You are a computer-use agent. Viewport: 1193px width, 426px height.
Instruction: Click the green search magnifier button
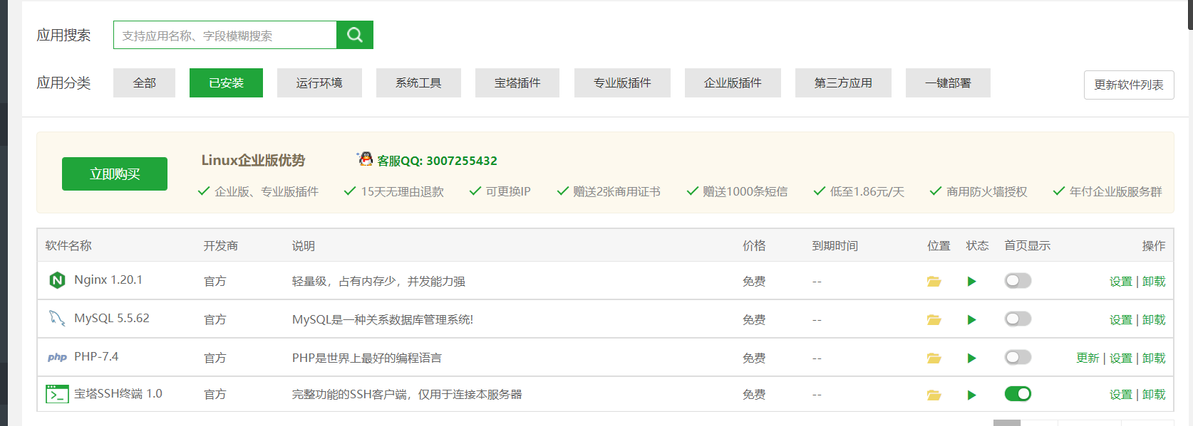point(355,35)
